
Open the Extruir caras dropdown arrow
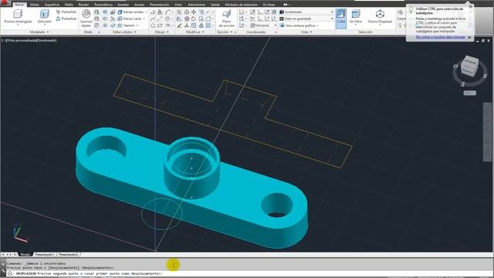click(144, 19)
